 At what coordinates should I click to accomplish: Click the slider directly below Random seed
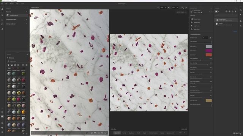pos(201,43)
